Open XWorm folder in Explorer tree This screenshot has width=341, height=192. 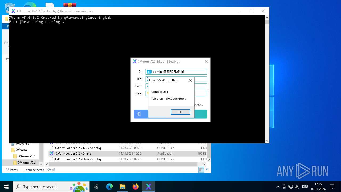21,150
